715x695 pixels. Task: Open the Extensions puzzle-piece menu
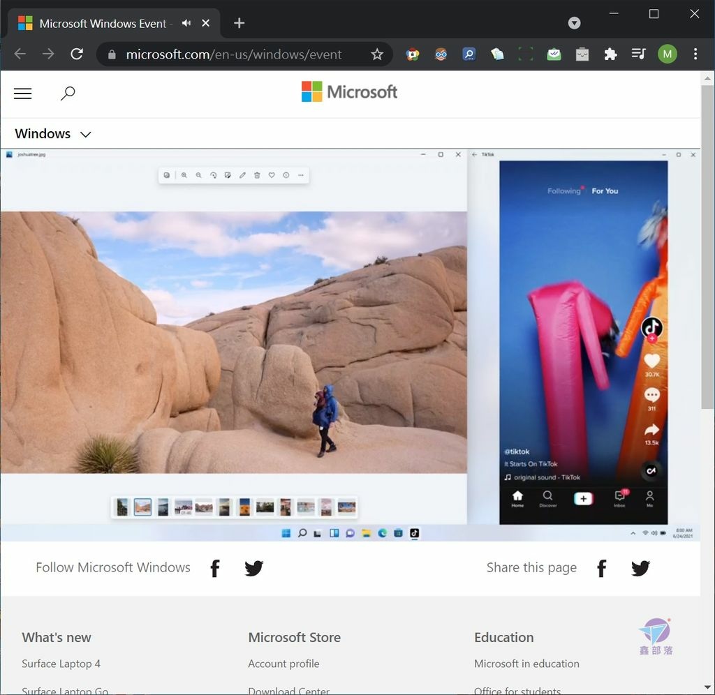(x=610, y=54)
